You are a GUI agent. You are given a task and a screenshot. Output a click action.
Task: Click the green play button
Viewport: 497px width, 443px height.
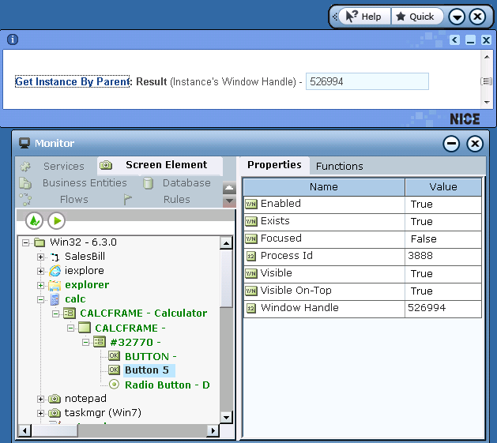point(57,220)
